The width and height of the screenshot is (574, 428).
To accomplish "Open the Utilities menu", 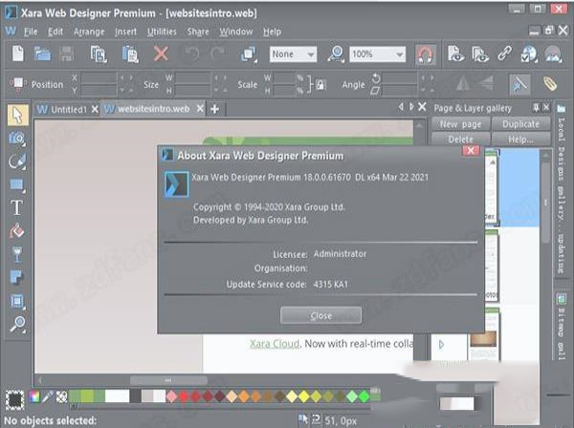I will [x=162, y=32].
